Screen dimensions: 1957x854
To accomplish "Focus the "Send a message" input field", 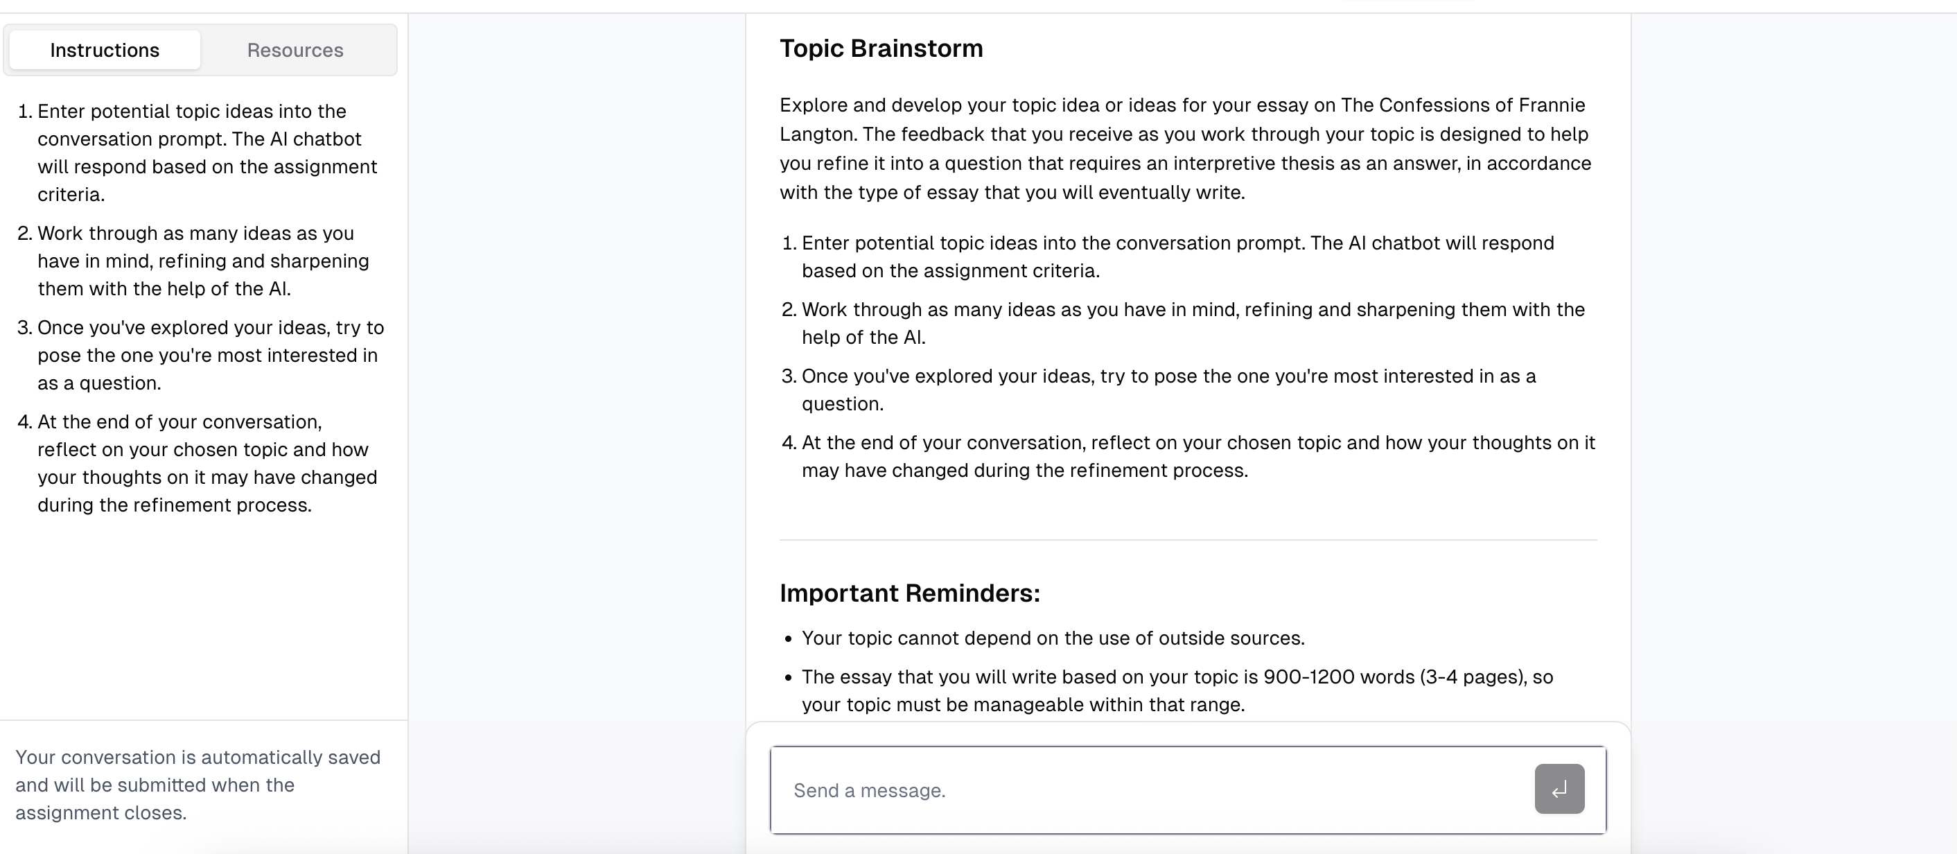I will (1152, 790).
